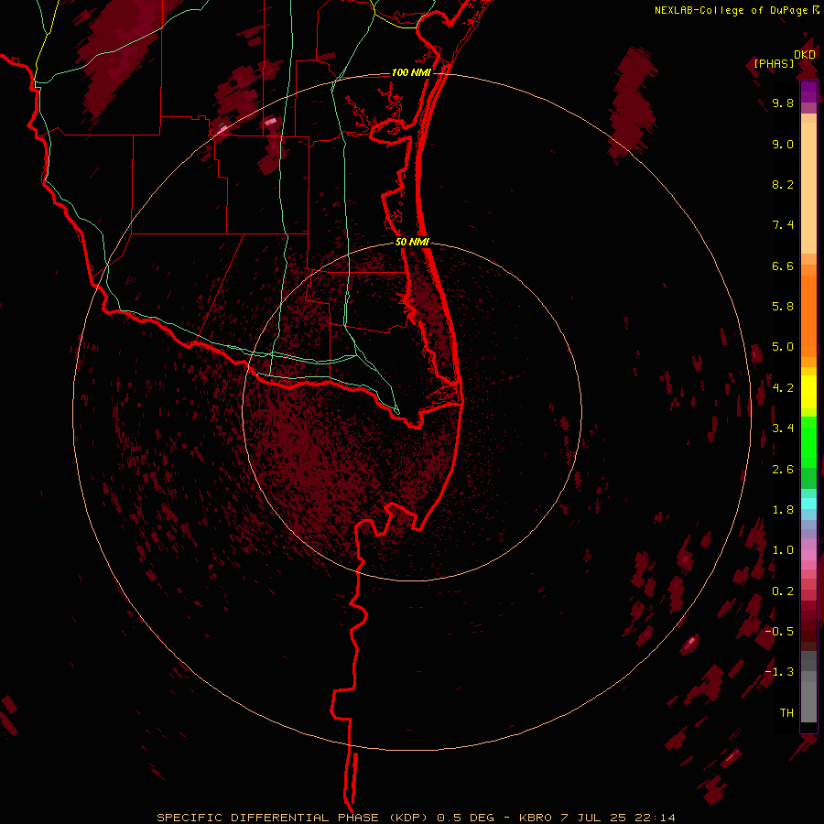Click the 0.2 scale value
Screen dimensions: 824x824
[x=783, y=591]
